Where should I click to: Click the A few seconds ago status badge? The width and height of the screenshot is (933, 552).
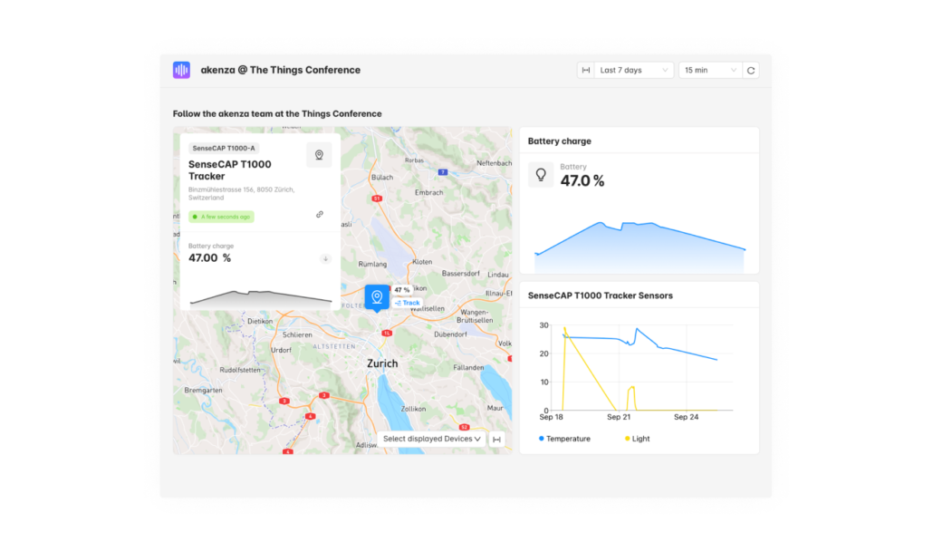click(x=221, y=217)
